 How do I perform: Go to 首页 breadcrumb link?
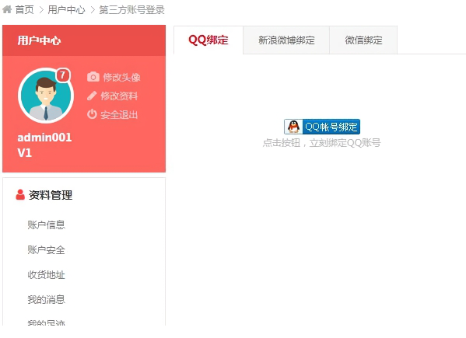pyautogui.click(x=24, y=10)
